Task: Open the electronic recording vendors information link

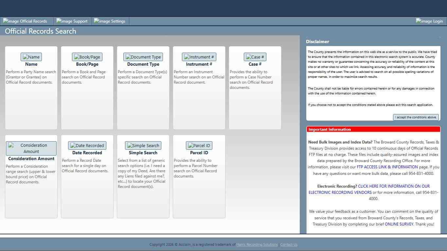Action: (369, 189)
